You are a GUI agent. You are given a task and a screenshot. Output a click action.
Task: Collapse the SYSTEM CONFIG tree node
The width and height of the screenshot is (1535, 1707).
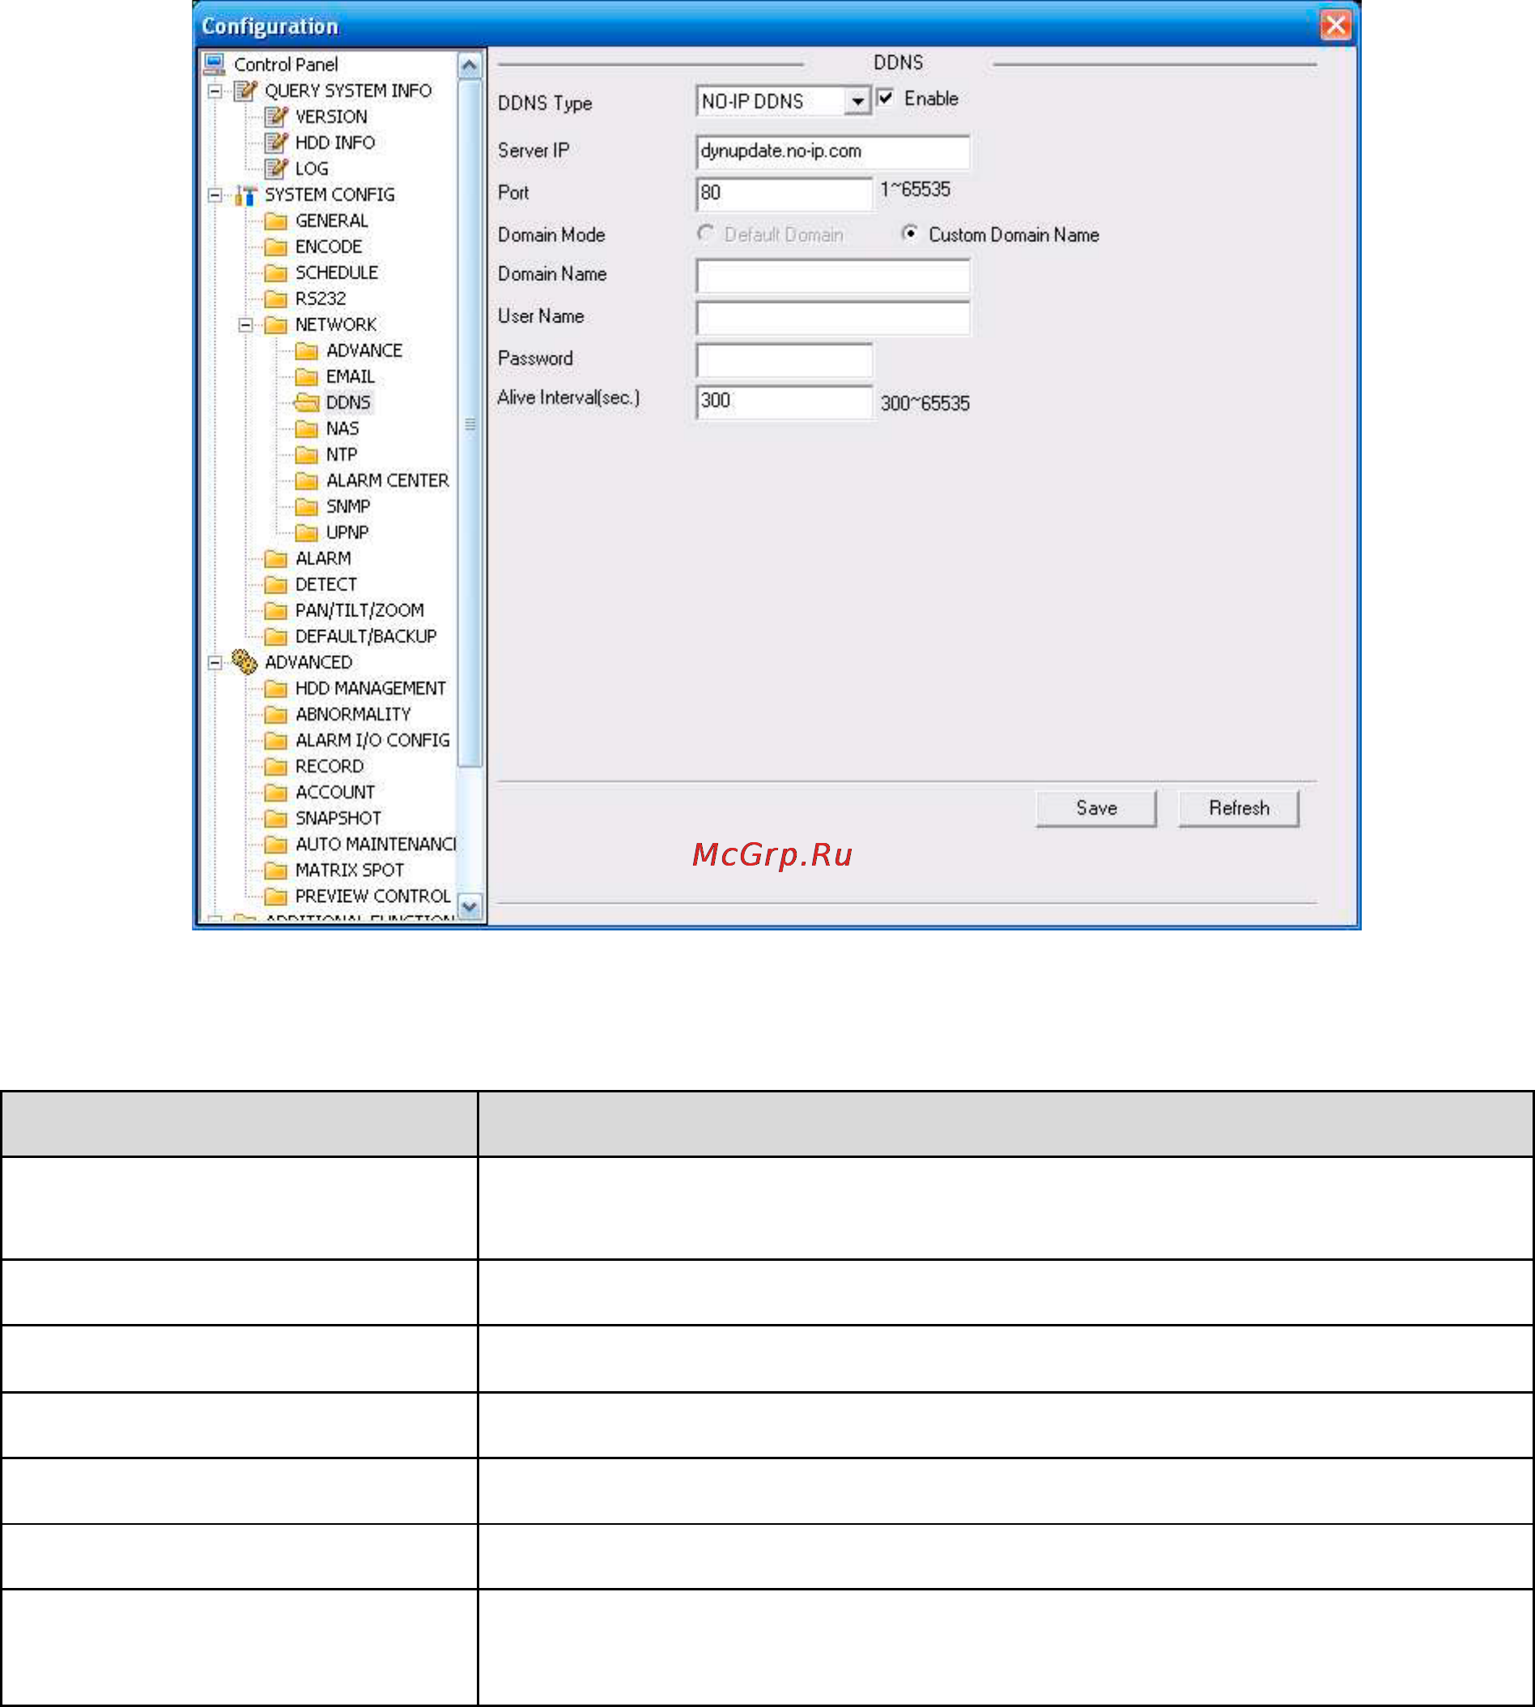(x=215, y=196)
